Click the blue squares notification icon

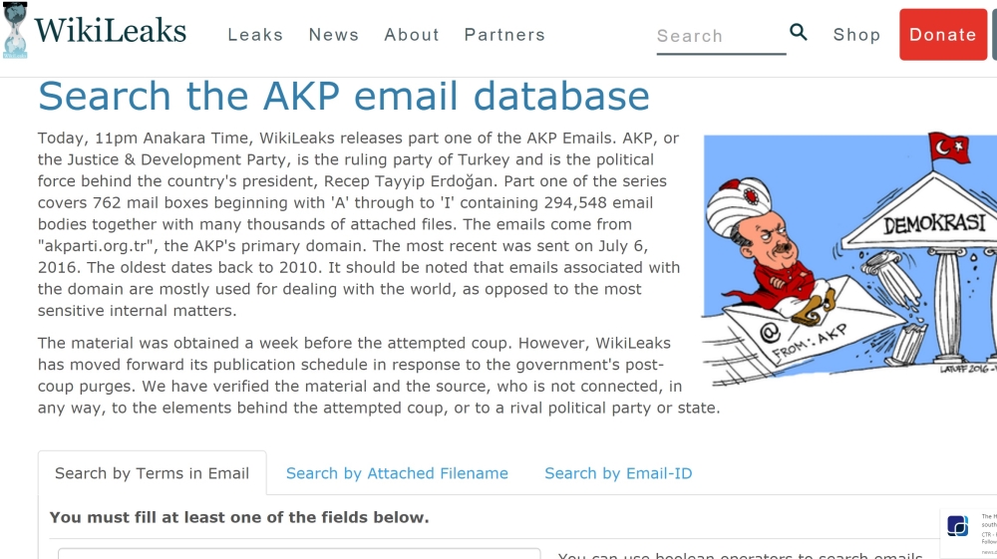[958, 526]
